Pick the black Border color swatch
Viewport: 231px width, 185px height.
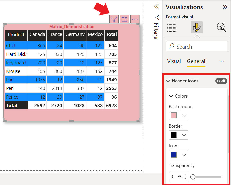tap(174, 135)
